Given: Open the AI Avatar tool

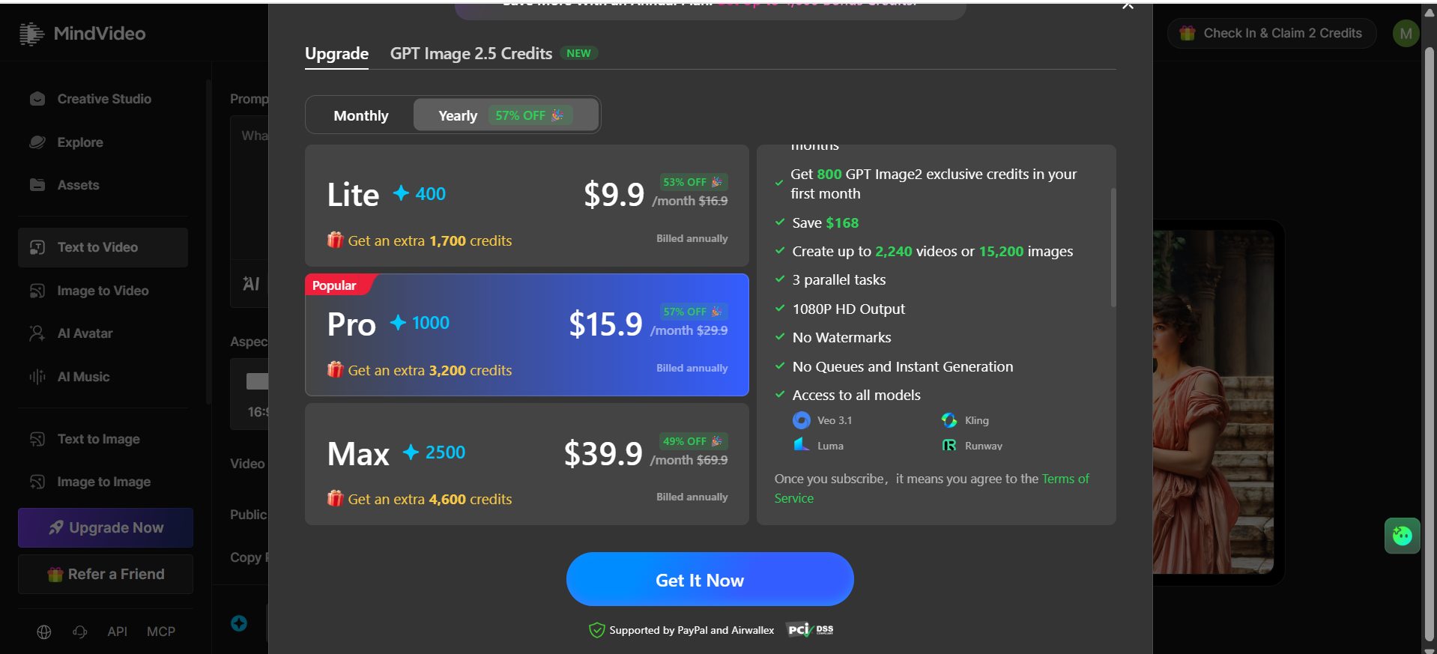Looking at the screenshot, I should (x=103, y=333).
